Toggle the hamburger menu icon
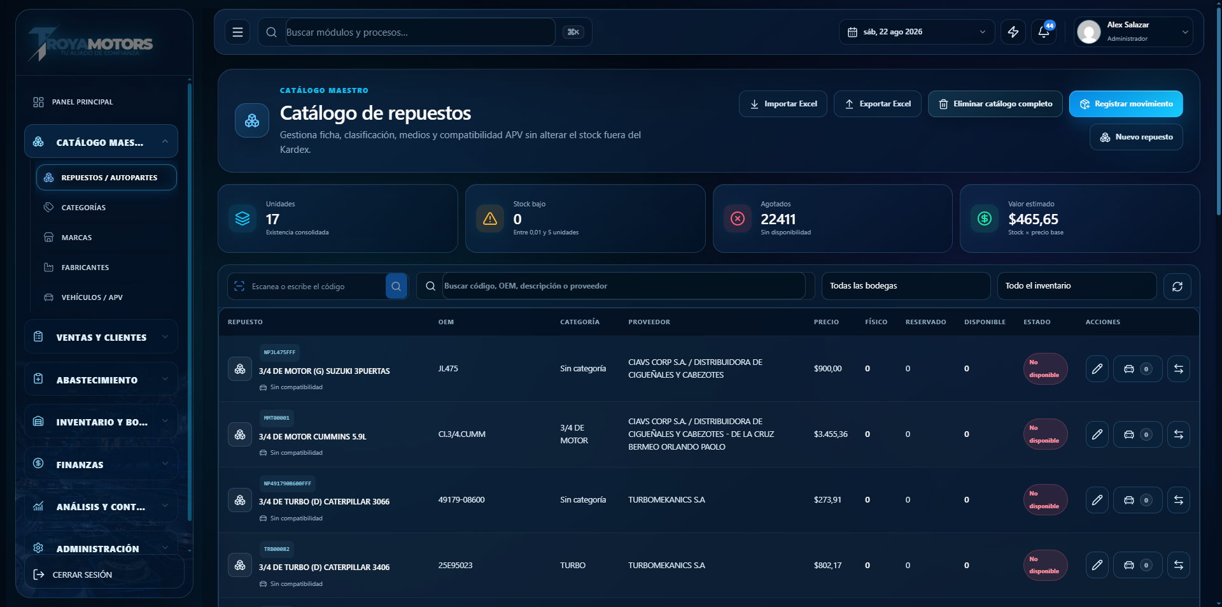This screenshot has width=1222, height=607. point(237,32)
